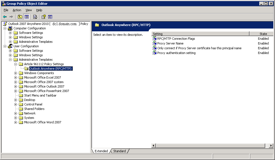Open the Action menu
The height and width of the screenshot is (160, 275).
pos(17,10)
